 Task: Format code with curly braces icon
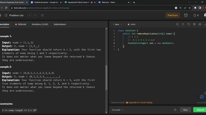tap(183, 24)
